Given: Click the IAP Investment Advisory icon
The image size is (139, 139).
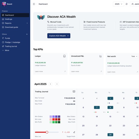Looking at the screenshot, I should tap(121, 22).
